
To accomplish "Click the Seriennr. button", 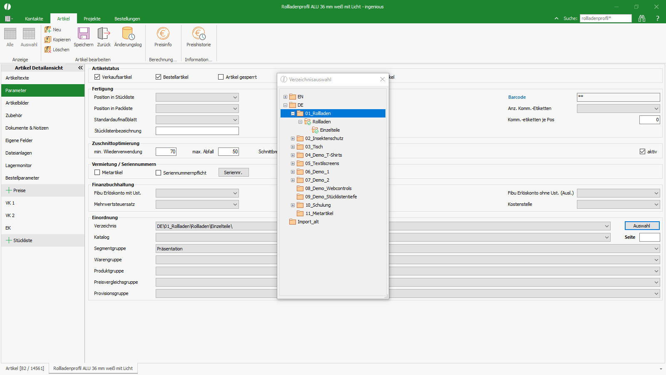I will coord(234,172).
